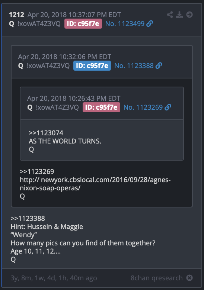204x290 pixels.
Task: Click the circled X icon beside 8chan qresearch
Action: 189,278
